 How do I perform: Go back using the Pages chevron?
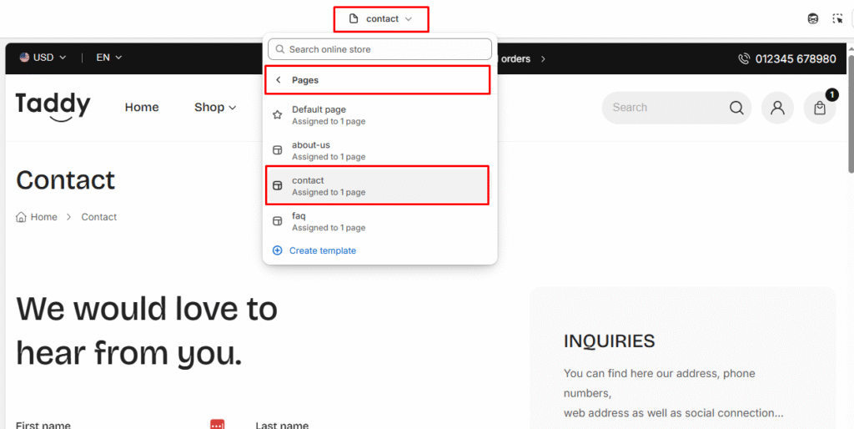(278, 80)
